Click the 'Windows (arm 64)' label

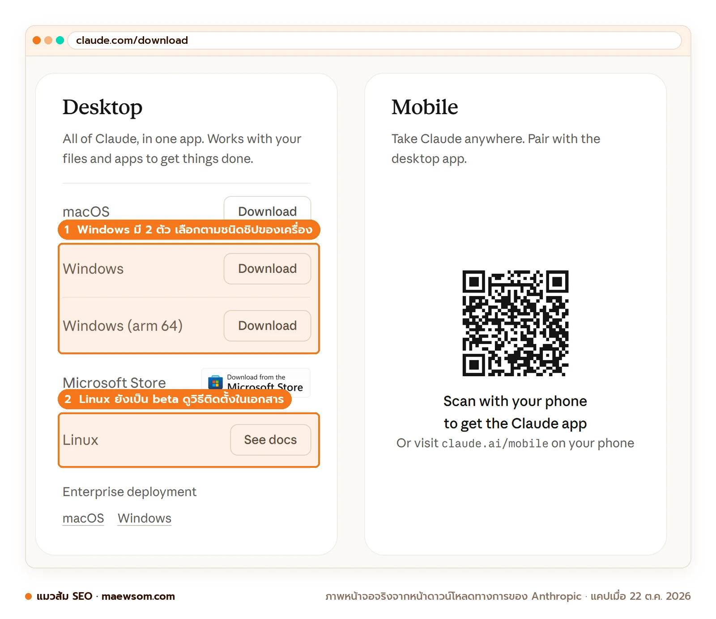click(x=123, y=326)
